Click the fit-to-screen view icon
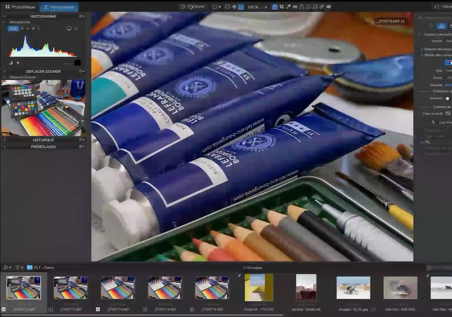 [227, 7]
